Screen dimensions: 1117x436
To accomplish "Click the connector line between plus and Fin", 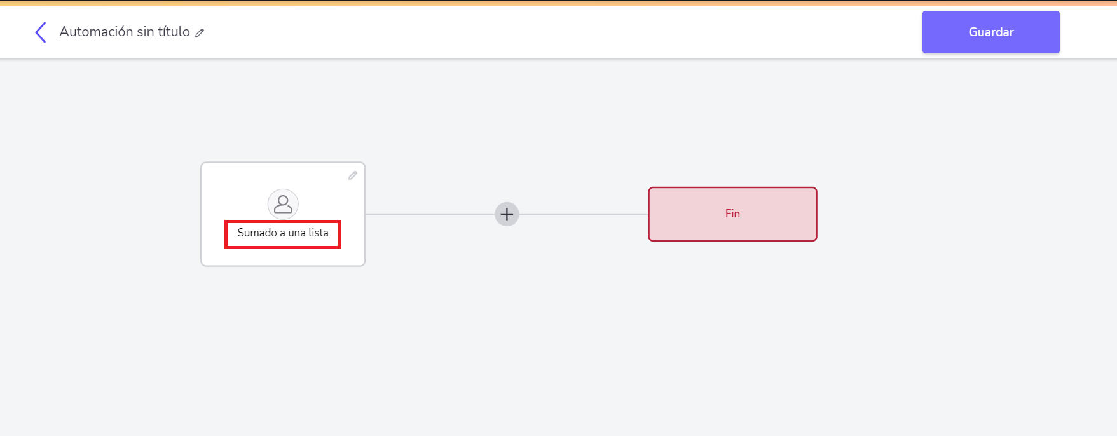I will 584,214.
